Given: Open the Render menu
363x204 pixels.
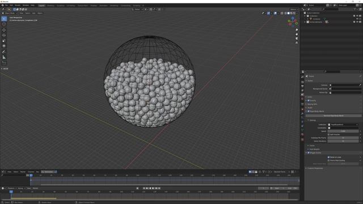Looking at the screenshot, I should 18,5.
